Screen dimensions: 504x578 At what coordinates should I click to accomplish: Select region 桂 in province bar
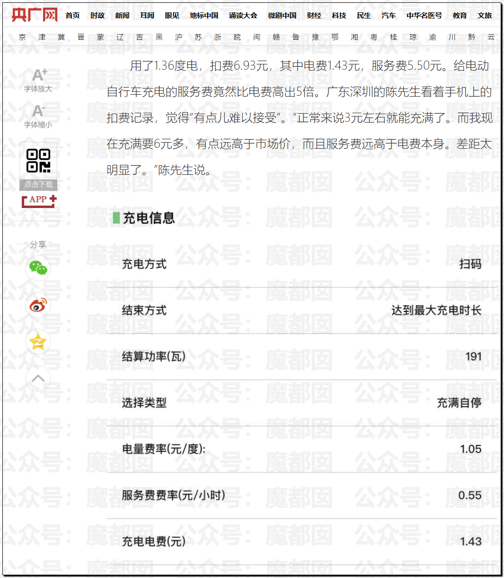[x=394, y=37]
